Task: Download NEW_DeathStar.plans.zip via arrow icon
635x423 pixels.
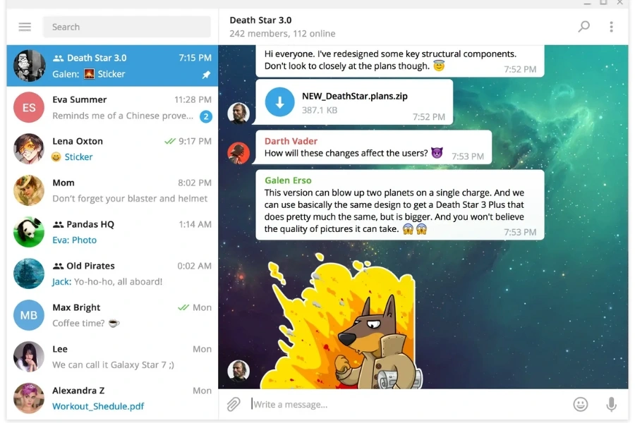Action: click(280, 102)
